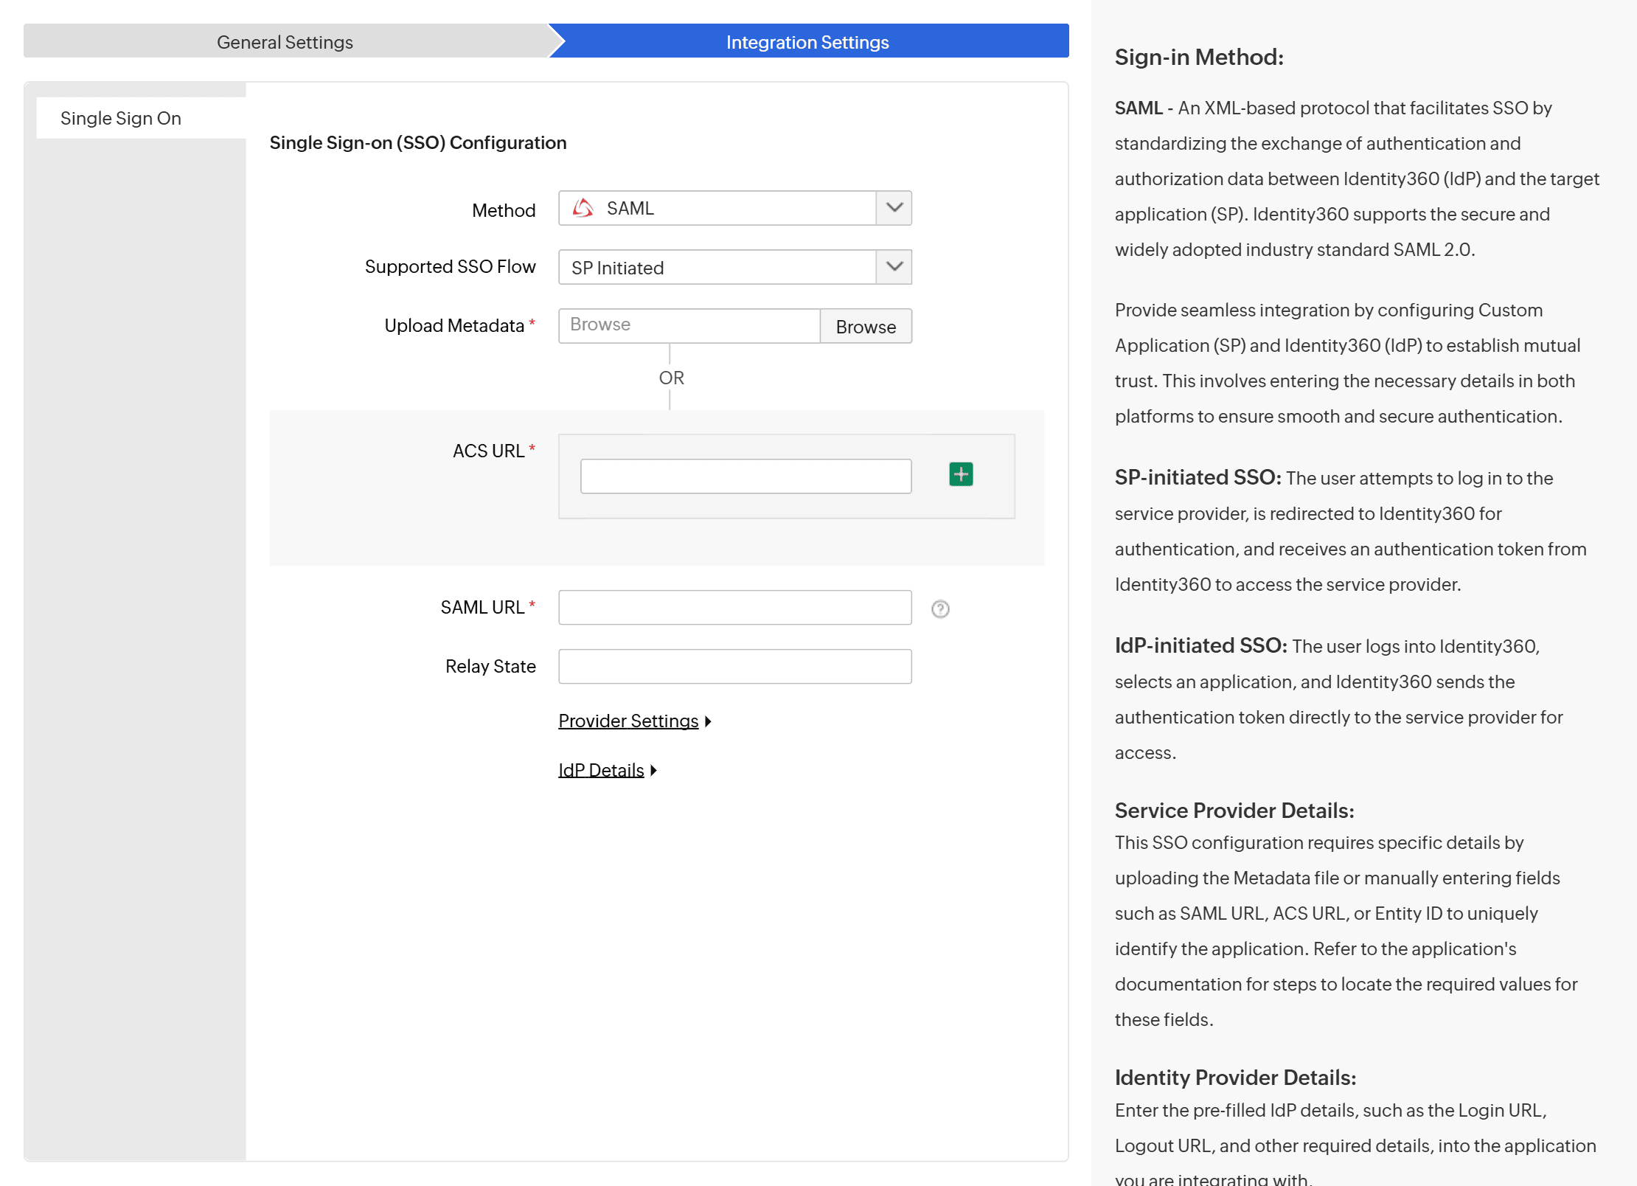Click the Supported SSO Flow label
Viewport: 1637px width, 1186px height.
coord(451,267)
